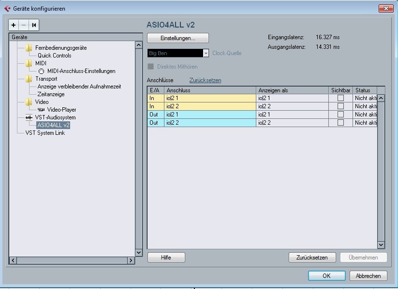The height and width of the screenshot is (289, 398).
Task: Select VST System Link tree entry
Action: point(45,133)
